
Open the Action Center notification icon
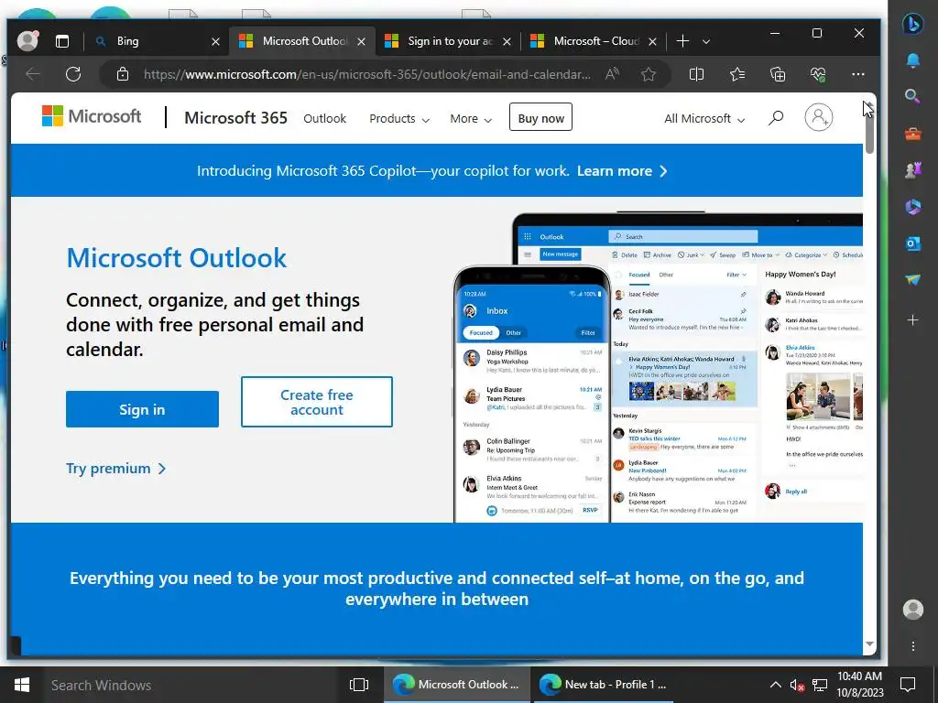click(x=908, y=685)
